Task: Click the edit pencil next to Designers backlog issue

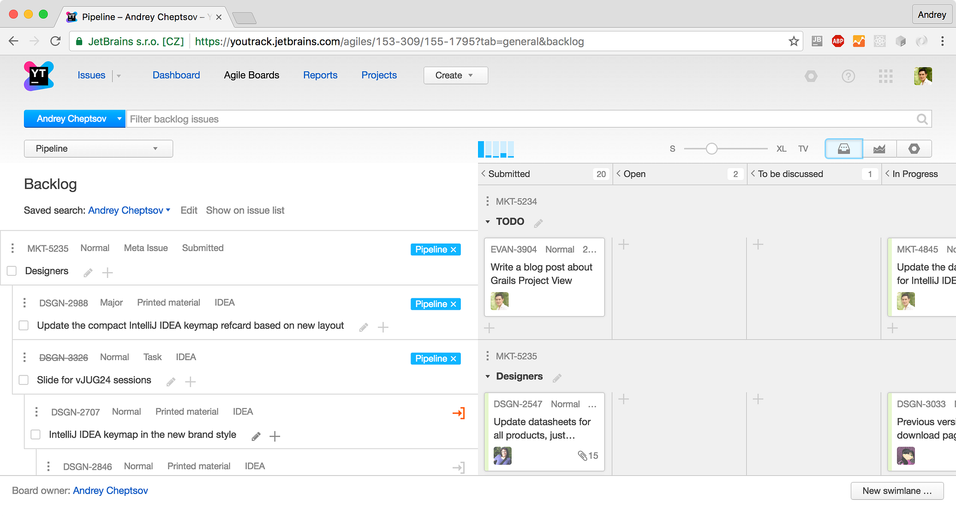Action: click(x=88, y=273)
